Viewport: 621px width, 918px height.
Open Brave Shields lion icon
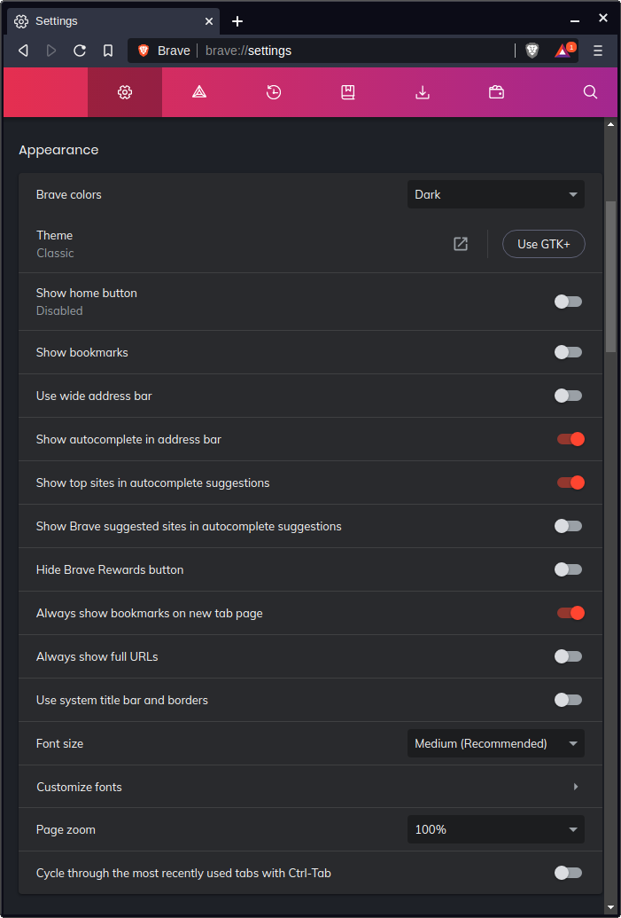532,51
